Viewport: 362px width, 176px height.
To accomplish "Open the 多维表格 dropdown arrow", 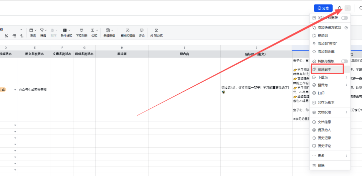I will click(112, 30).
